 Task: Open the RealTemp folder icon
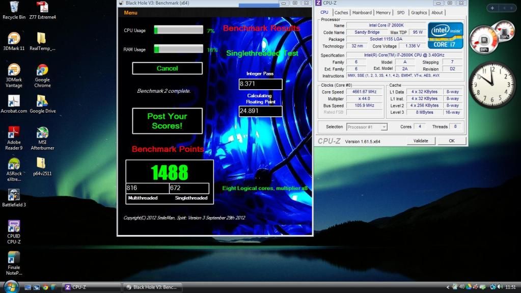pos(42,42)
